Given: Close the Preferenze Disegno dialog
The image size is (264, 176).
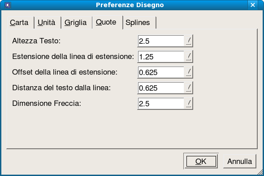Looking at the screenshot, I should coord(252,5).
